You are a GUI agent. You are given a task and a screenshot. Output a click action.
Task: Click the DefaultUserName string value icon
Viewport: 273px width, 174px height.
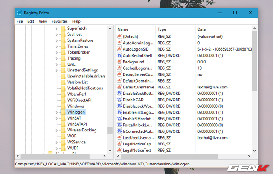(119, 87)
